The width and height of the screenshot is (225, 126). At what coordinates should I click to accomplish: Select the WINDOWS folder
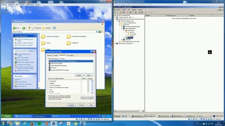72,43
